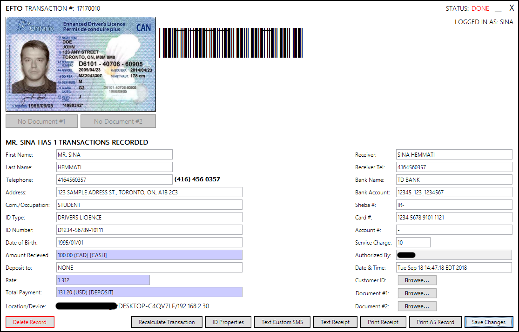Print the A5 Record
This screenshot has height=332, width=519.
point(435,322)
